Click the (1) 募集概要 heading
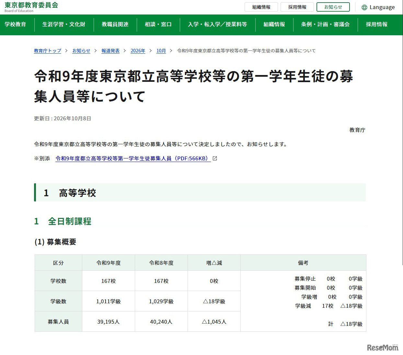The image size is (403, 355). (x=55, y=242)
